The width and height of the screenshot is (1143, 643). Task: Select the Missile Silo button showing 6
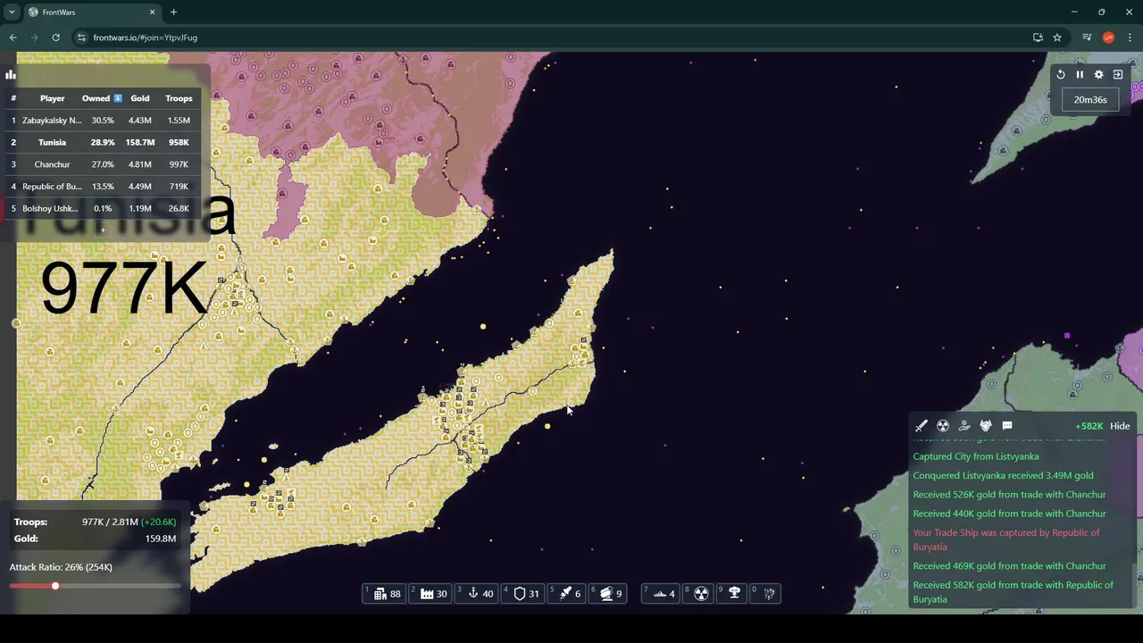click(568, 593)
